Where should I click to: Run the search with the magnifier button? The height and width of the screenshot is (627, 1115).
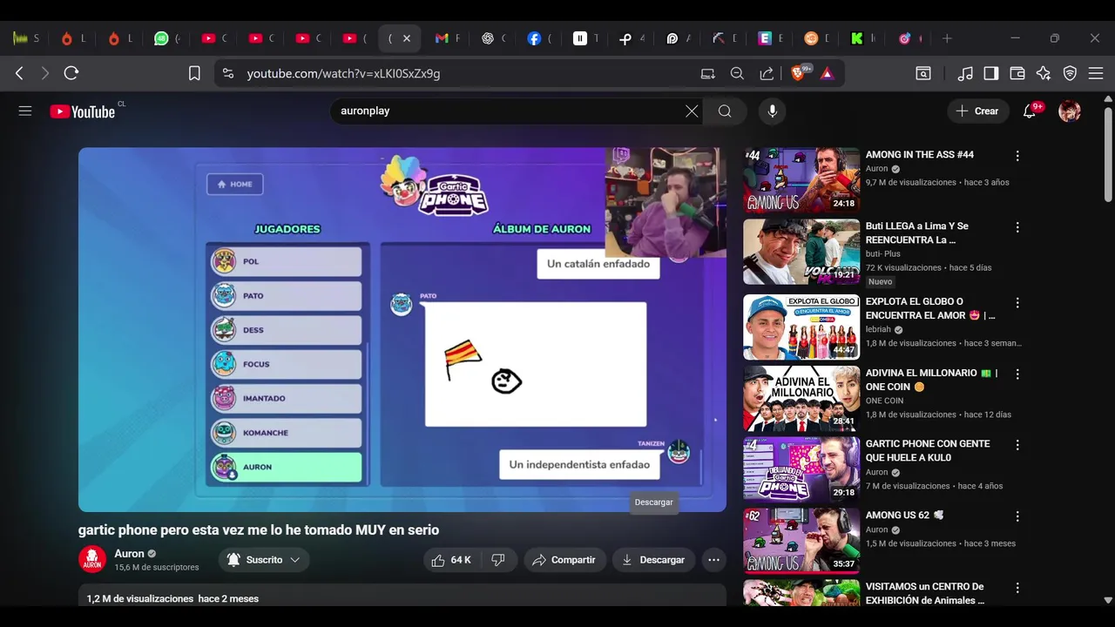pyautogui.click(x=725, y=111)
